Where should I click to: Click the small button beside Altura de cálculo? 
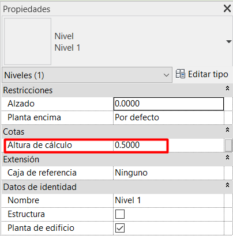click(228, 146)
